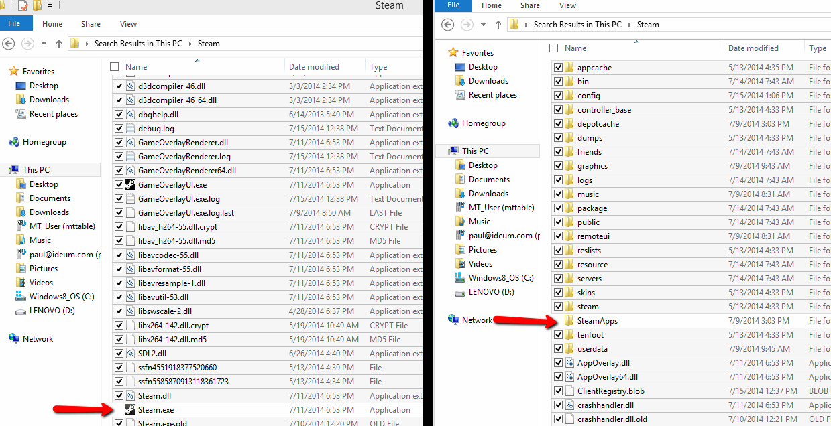
Task: Expand chevron before Steam in left address bar
Action: 190,44
